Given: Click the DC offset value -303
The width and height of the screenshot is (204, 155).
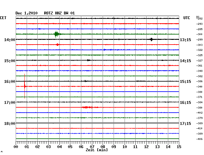Looking at the screenshot, I should point(199,45).
